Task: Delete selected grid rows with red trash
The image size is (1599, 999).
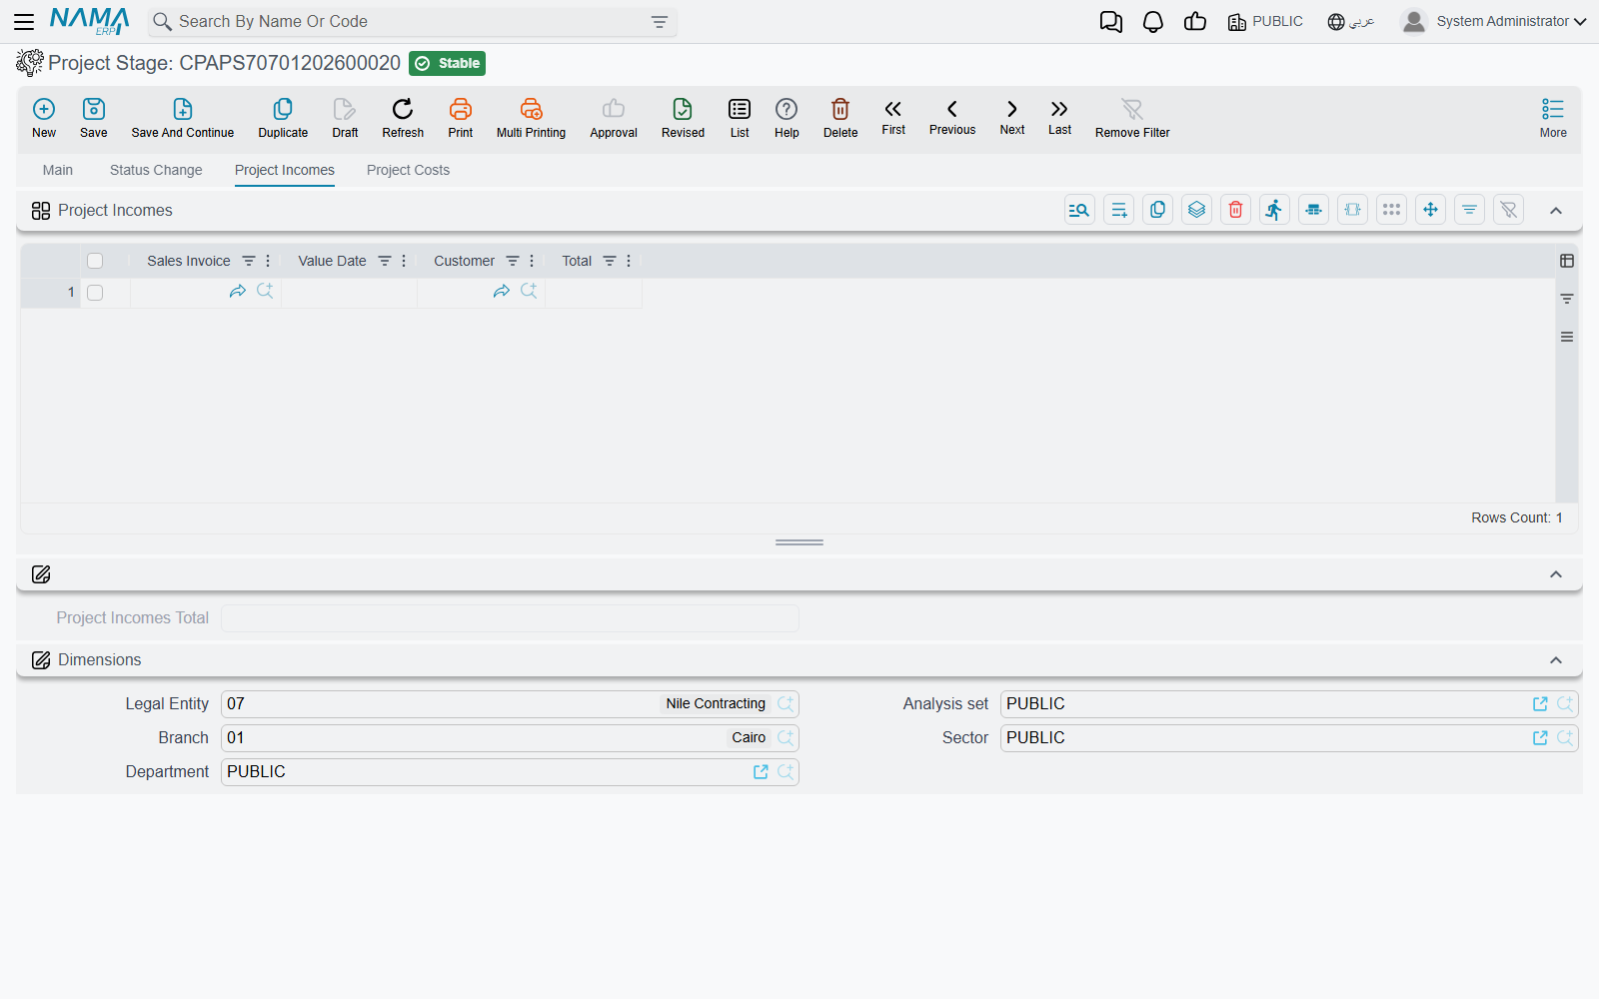Action: 1235,210
